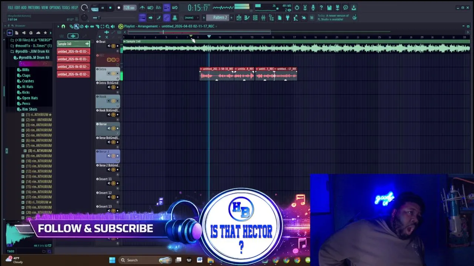Open the pattern selector showing Pattern 2

click(x=218, y=17)
